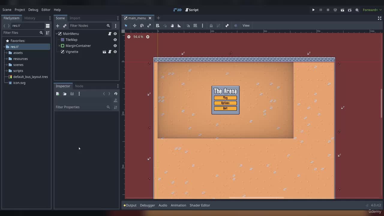This screenshot has width=384, height=216.
Task: Open the skeleton bone options icon
Action: pos(227,25)
